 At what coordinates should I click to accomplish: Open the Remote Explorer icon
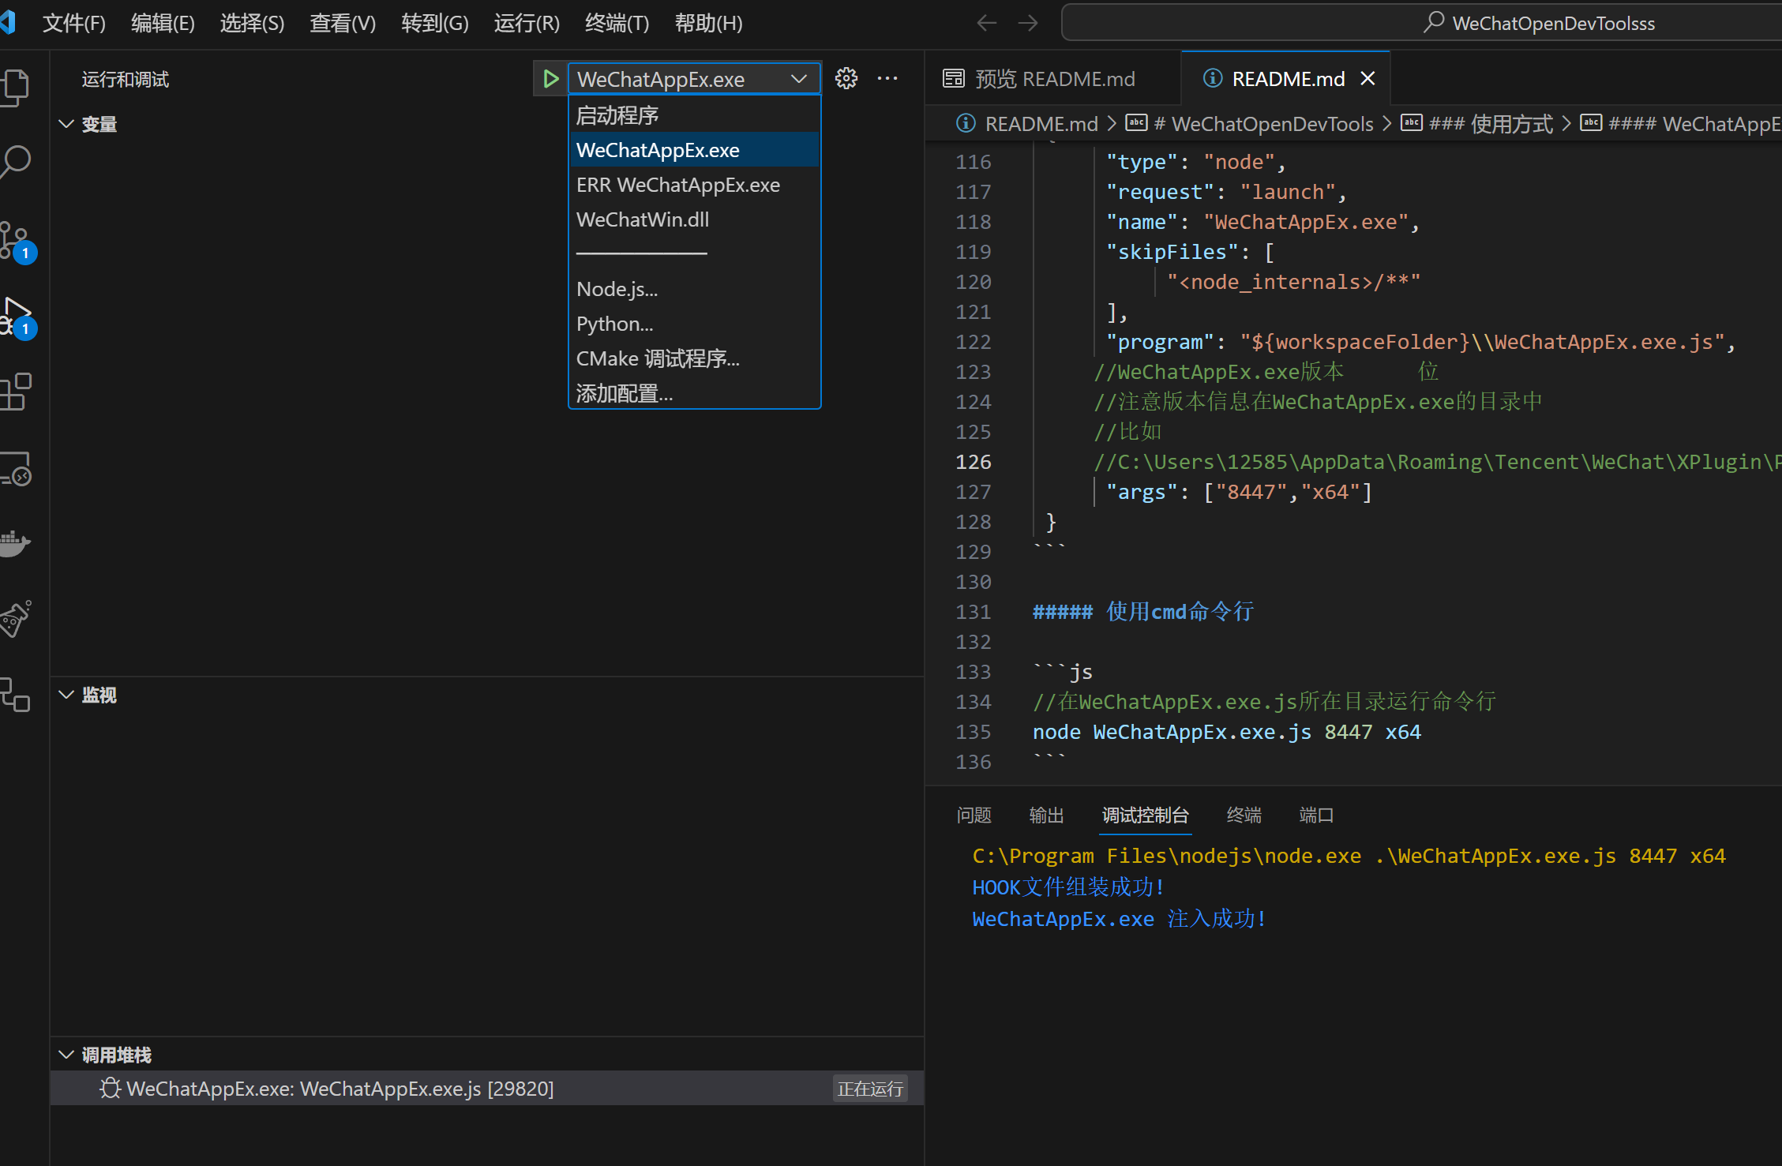pos(16,468)
